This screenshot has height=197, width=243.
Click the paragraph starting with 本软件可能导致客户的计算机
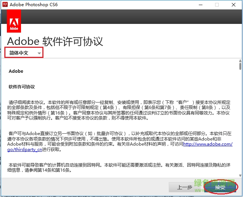[120, 168]
